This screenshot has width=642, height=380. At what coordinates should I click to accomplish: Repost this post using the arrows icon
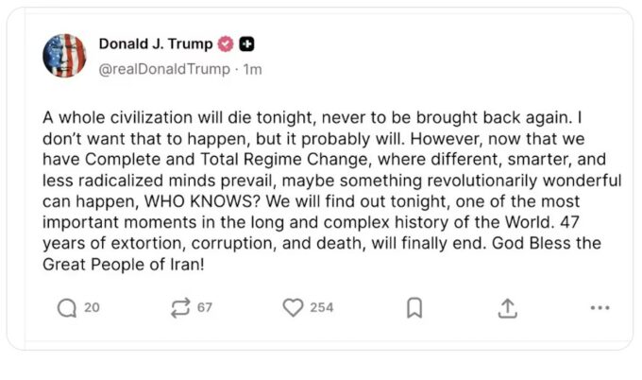point(178,308)
